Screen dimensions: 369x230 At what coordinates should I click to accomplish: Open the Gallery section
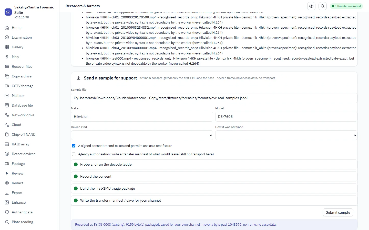pyautogui.click(x=29, y=47)
